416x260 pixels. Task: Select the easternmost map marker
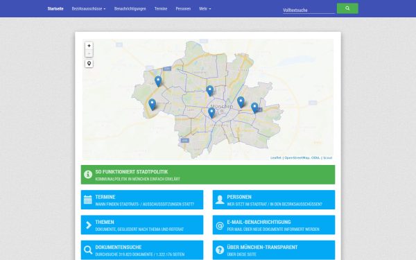[x=254, y=108]
